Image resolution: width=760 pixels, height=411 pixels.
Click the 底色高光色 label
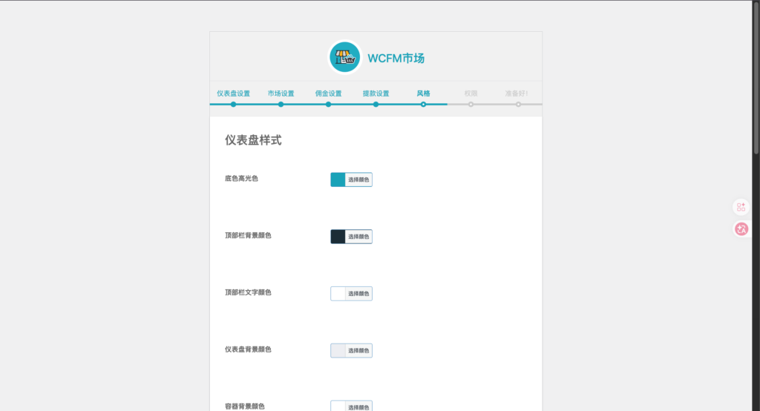(x=241, y=178)
